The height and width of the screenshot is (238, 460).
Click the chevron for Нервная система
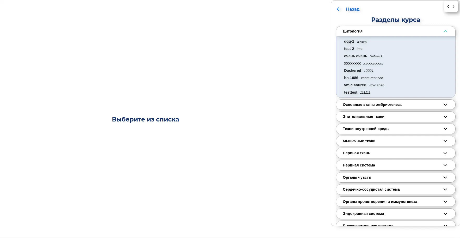(445, 165)
